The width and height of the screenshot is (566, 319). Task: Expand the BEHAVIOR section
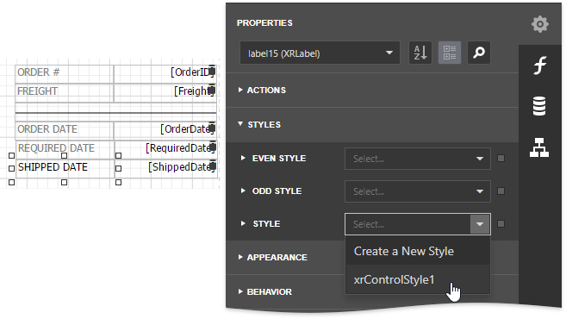pos(240,291)
